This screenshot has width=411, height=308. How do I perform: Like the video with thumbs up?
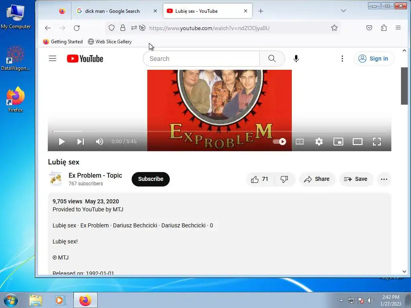[x=260, y=179]
